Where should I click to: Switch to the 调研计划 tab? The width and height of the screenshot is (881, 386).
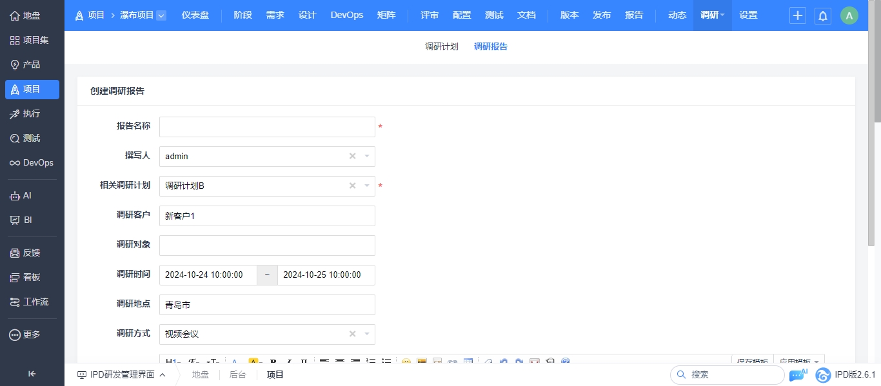[x=441, y=46]
